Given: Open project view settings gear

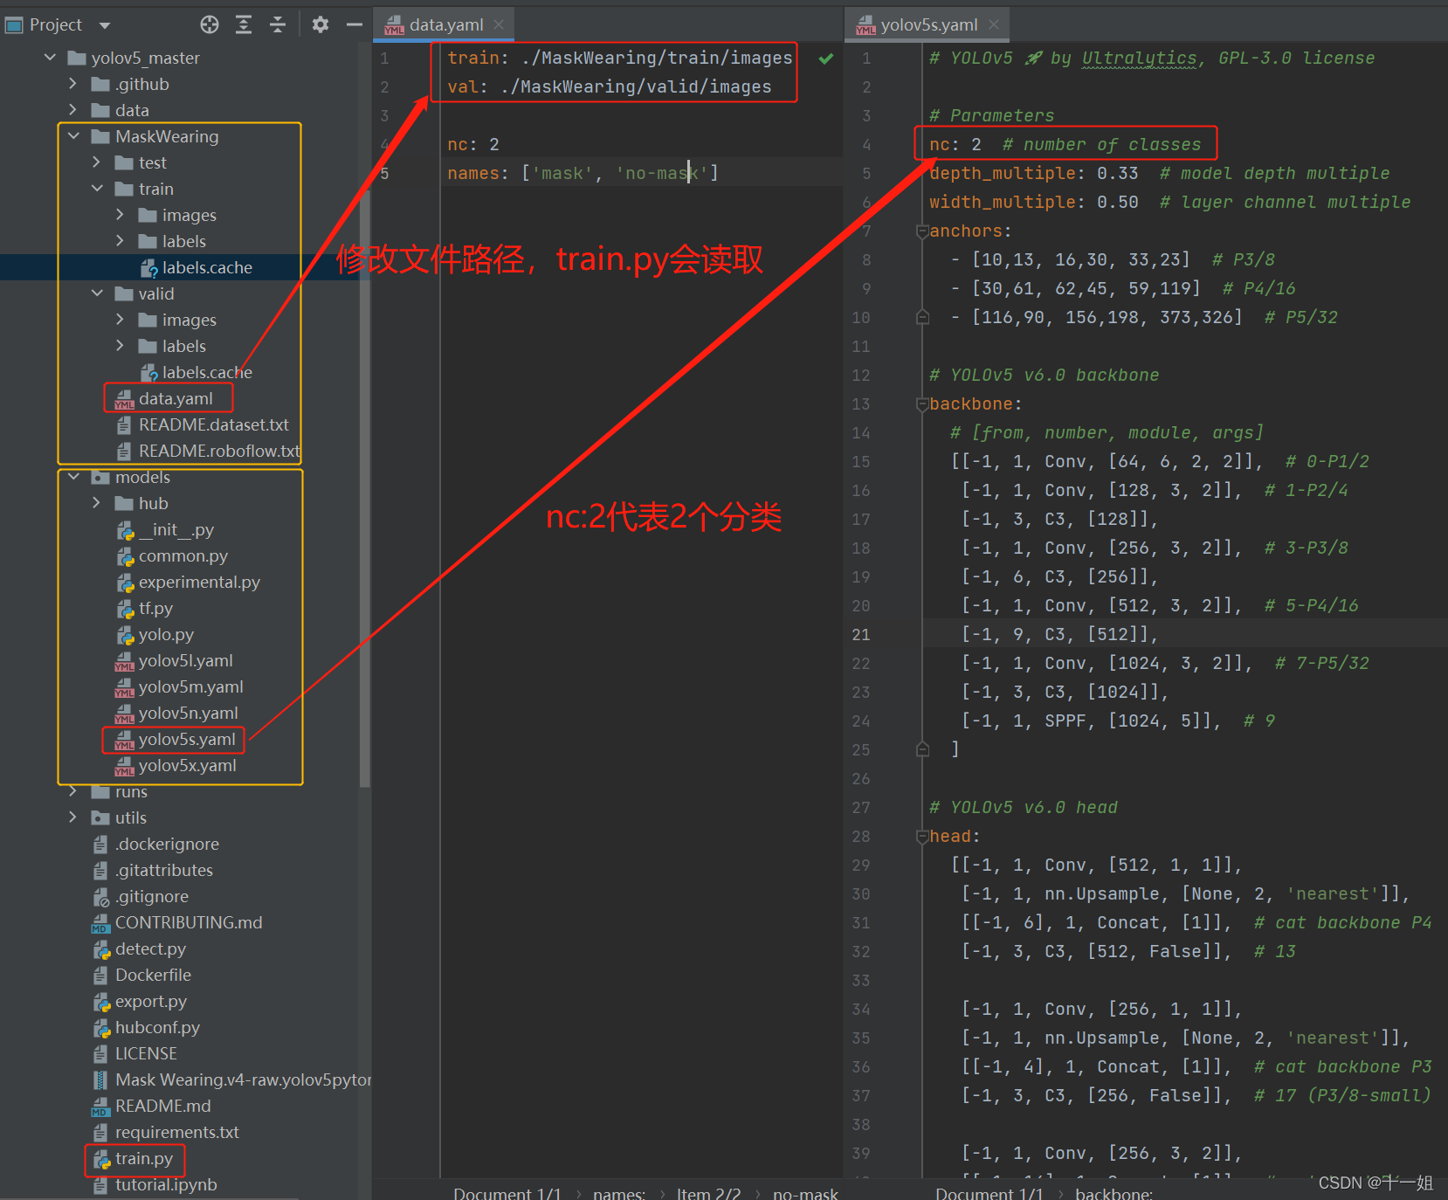Looking at the screenshot, I should click(321, 24).
